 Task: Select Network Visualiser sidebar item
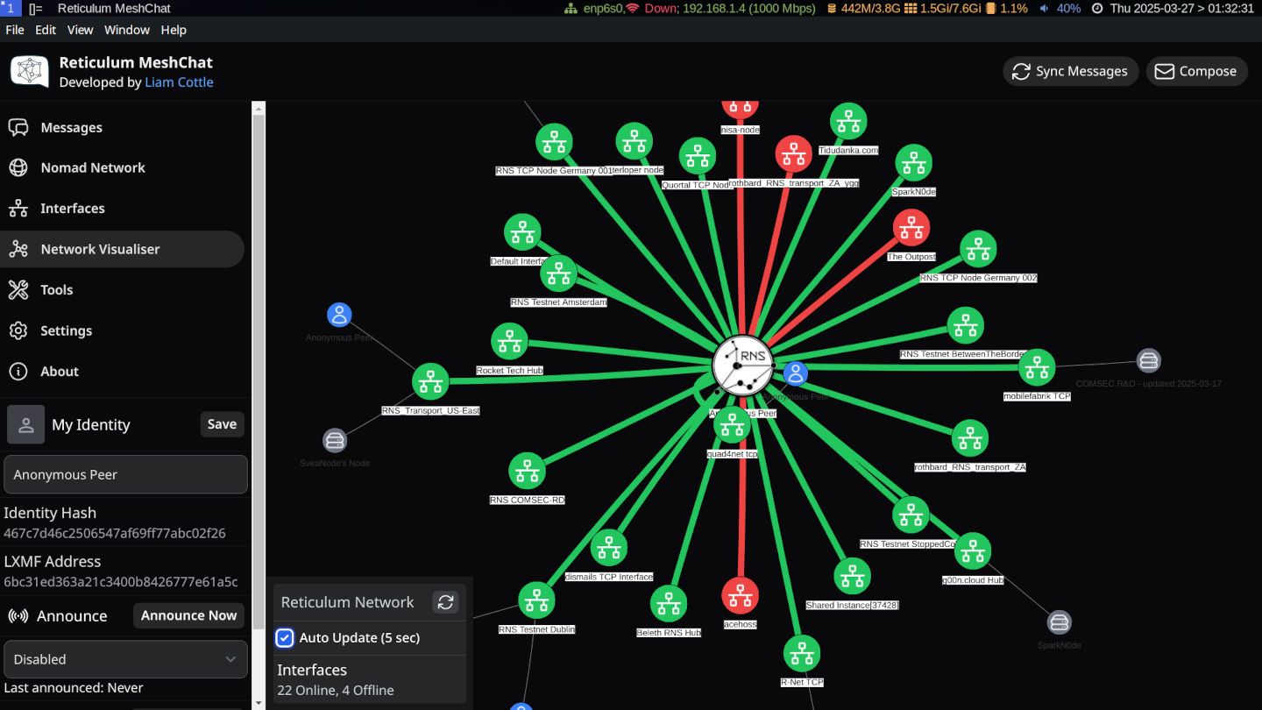[x=122, y=249]
